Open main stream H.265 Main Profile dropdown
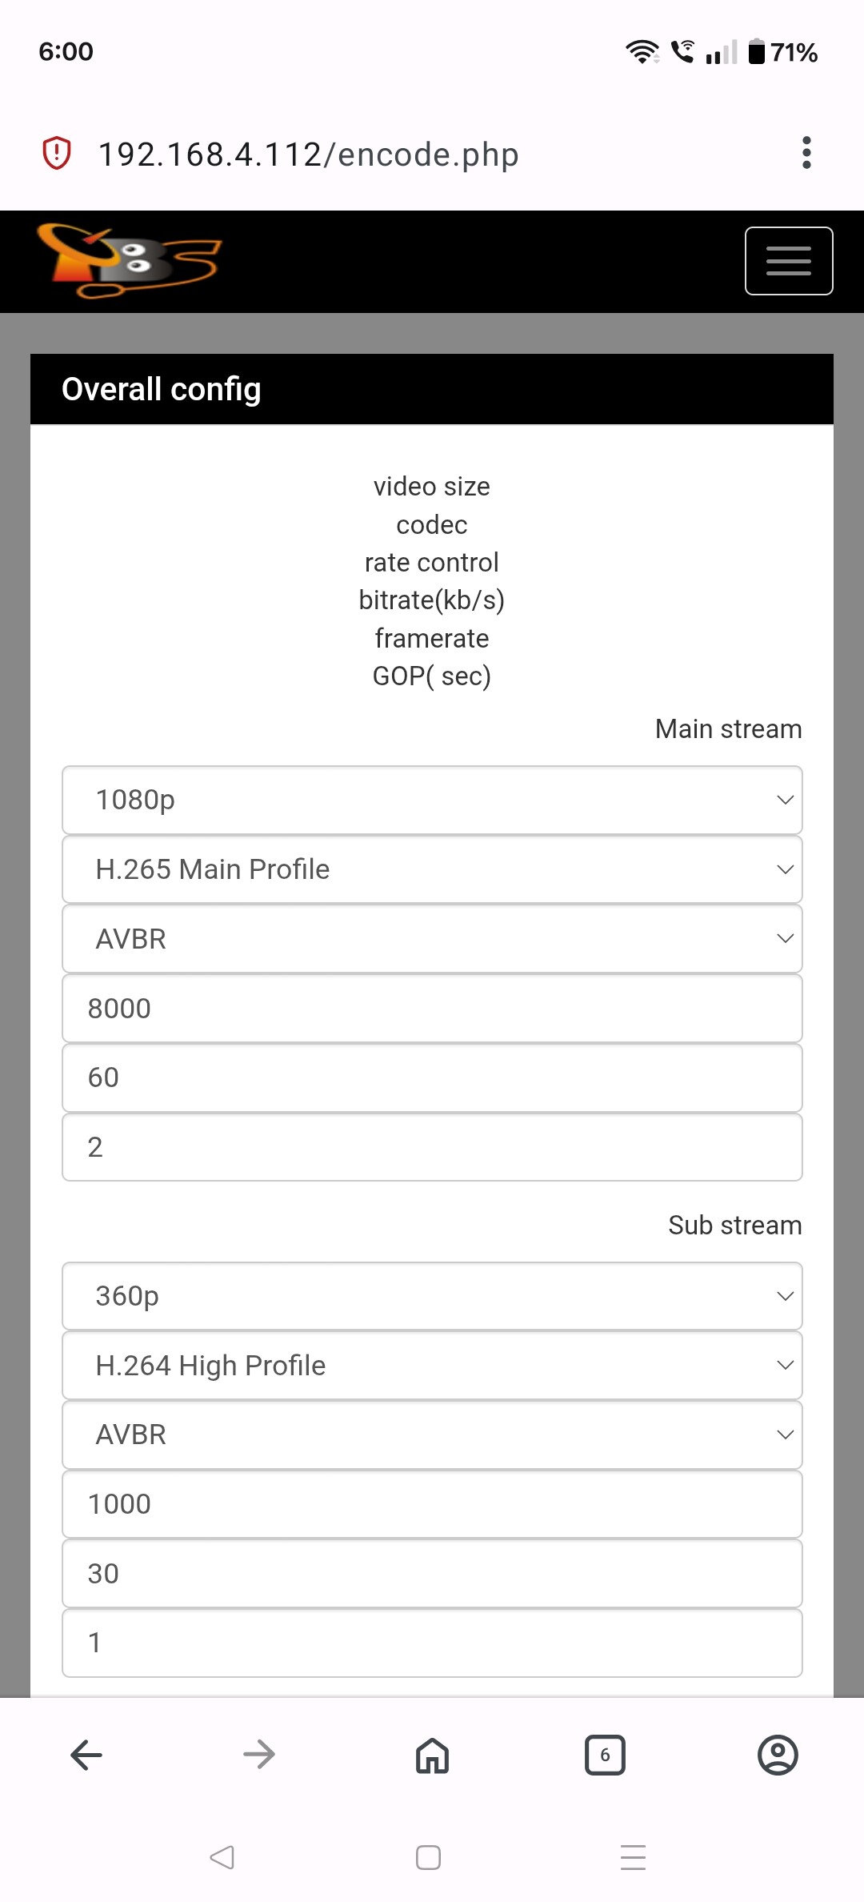This screenshot has width=864, height=1902. 432,869
